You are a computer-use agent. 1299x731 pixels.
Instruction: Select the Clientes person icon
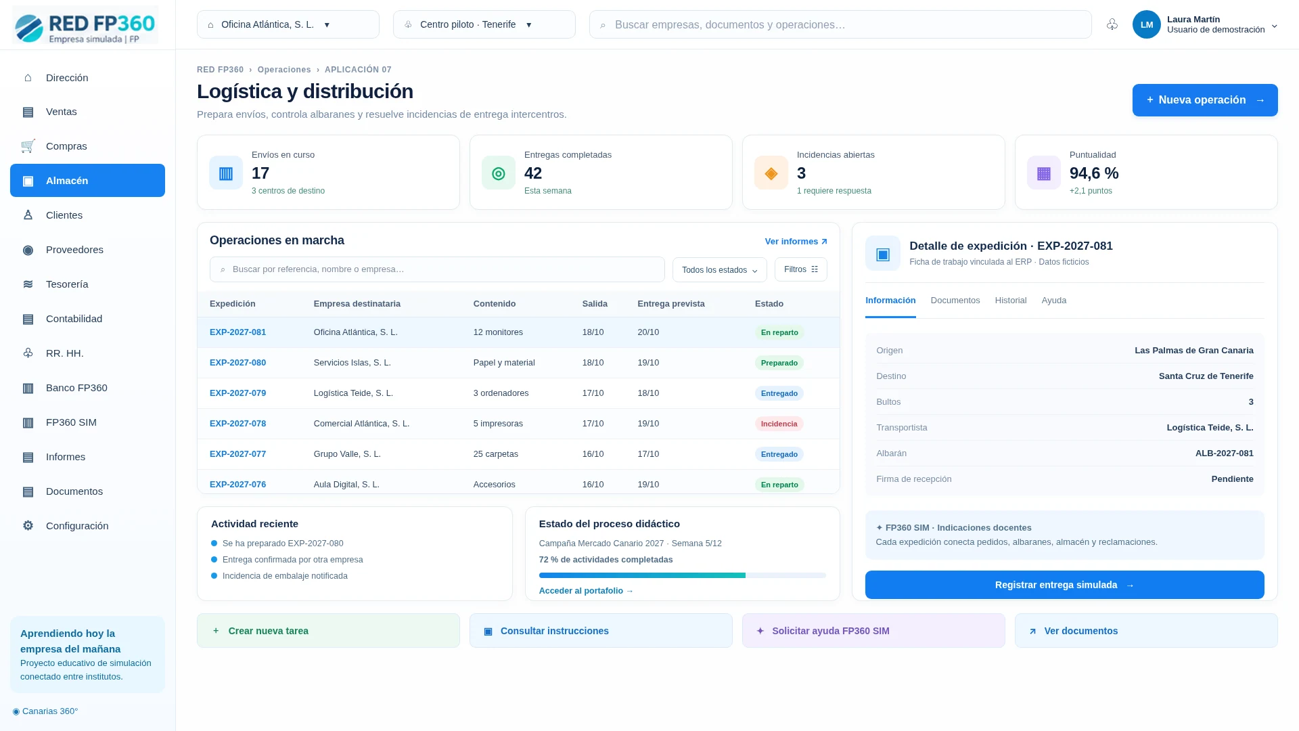pos(28,215)
